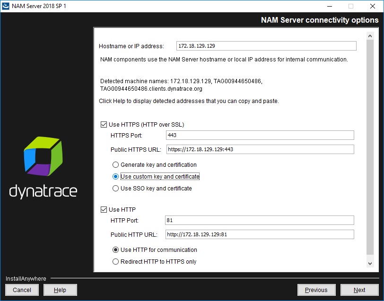This screenshot has width=384, height=301.
Task: Click the scrollbar up arrow
Action: (x=370, y=36)
